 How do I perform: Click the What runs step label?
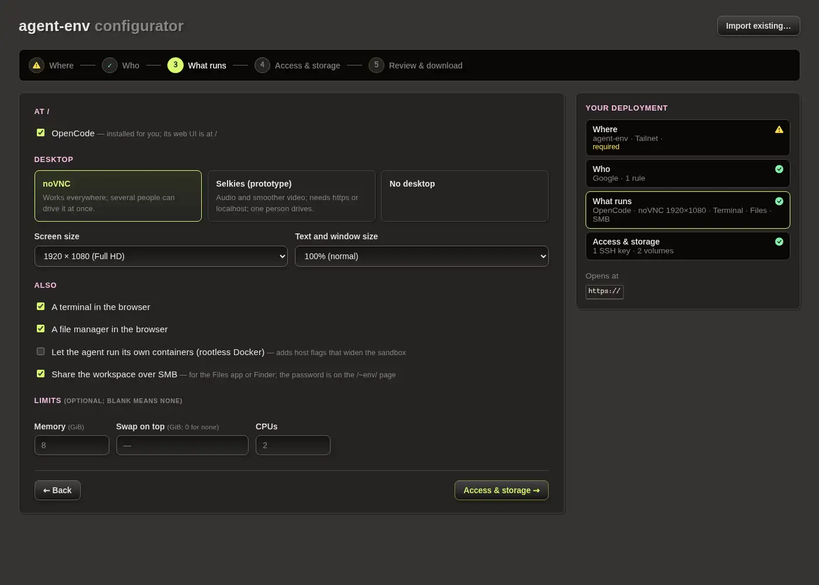(207, 66)
